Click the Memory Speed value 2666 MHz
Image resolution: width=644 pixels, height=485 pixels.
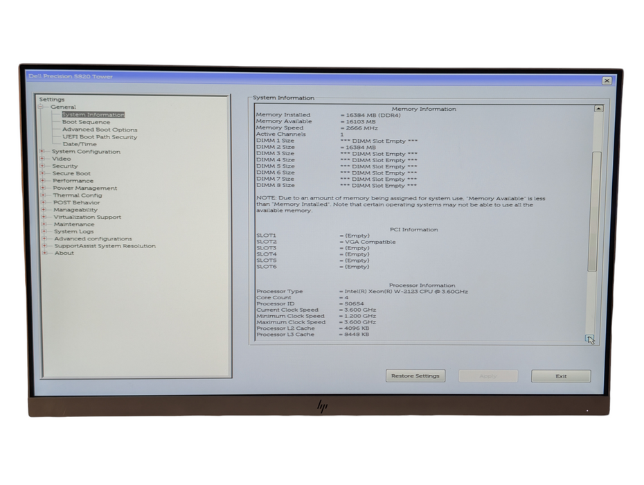(362, 128)
